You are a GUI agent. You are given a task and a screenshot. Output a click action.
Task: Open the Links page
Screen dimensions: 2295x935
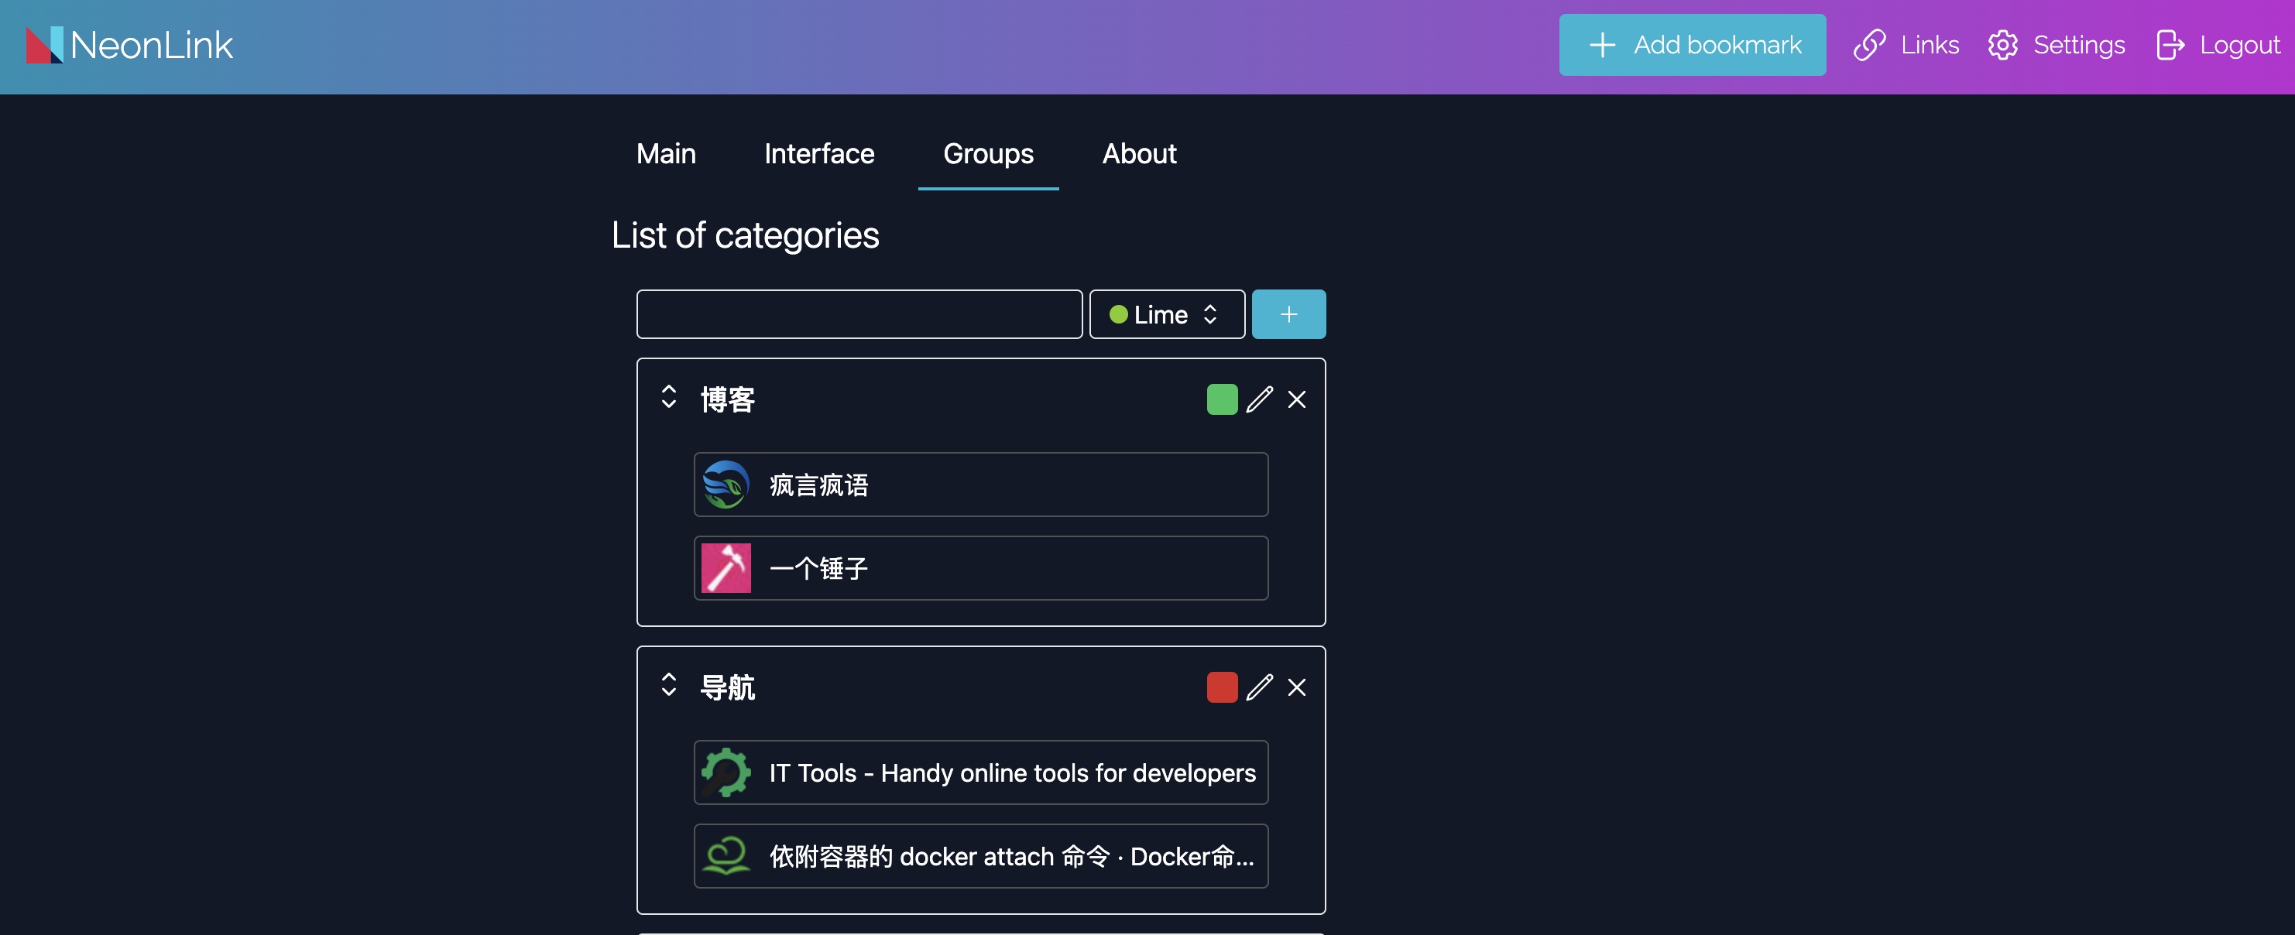(x=1906, y=45)
